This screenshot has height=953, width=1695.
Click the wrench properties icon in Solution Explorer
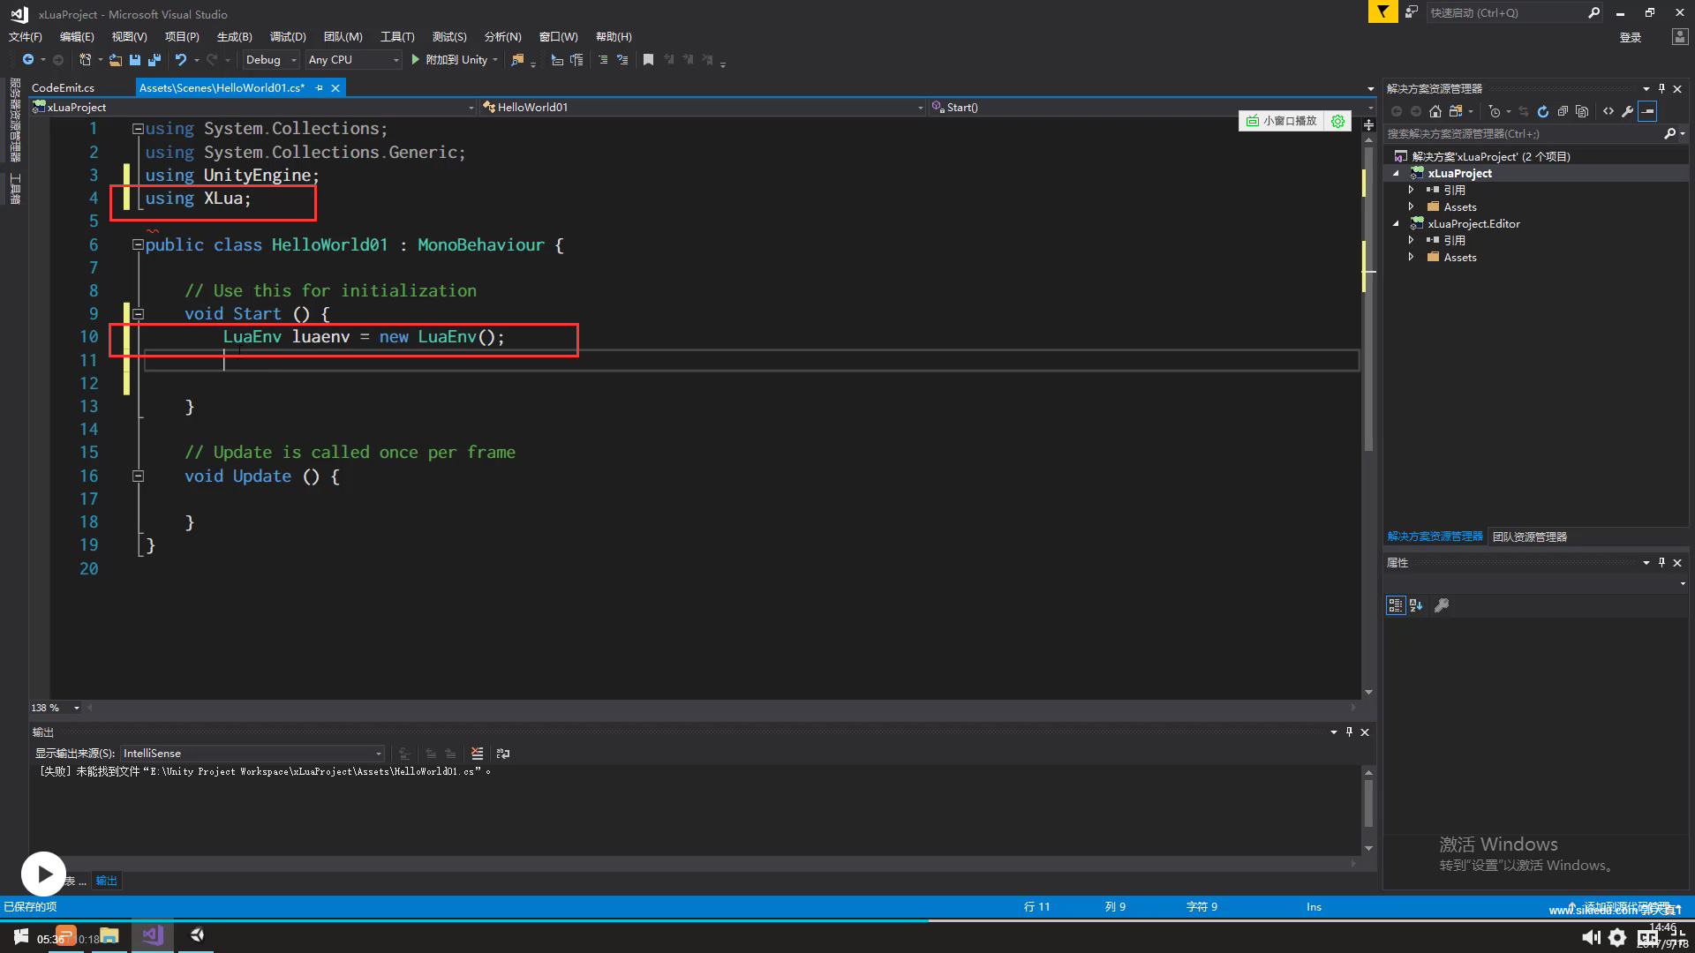(1628, 111)
